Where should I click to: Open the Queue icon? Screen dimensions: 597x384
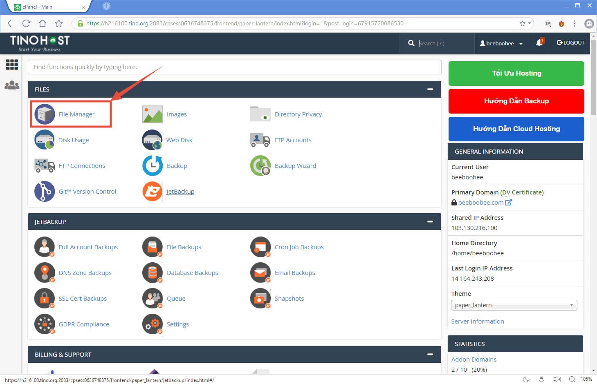coord(153,298)
